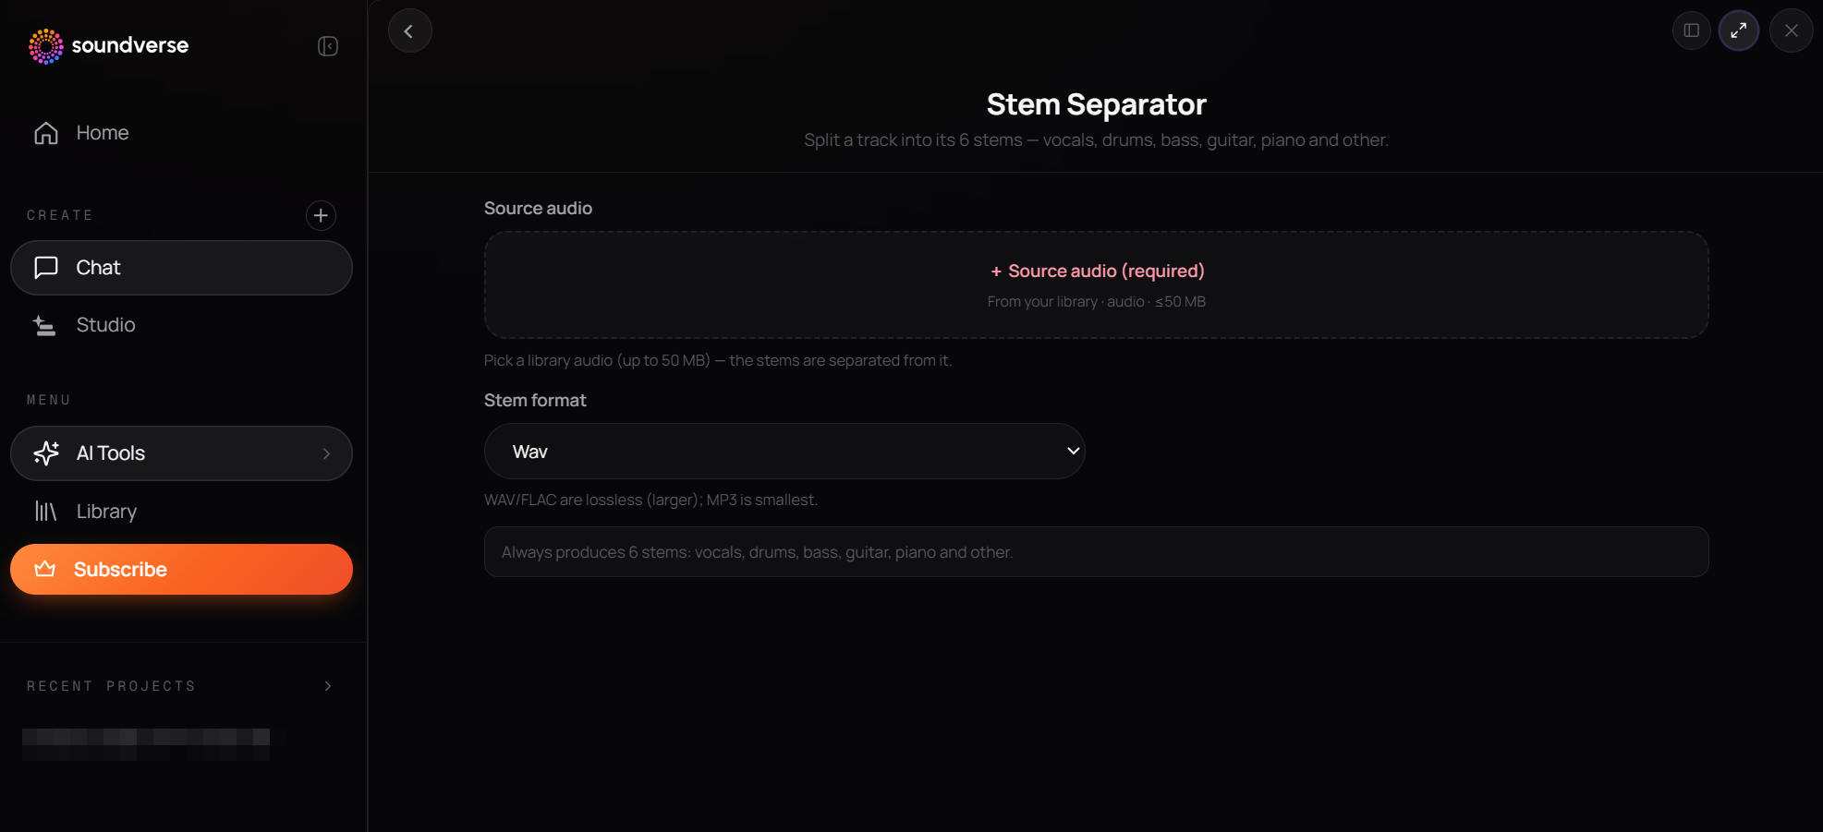Go back using the left arrow button

[409, 30]
